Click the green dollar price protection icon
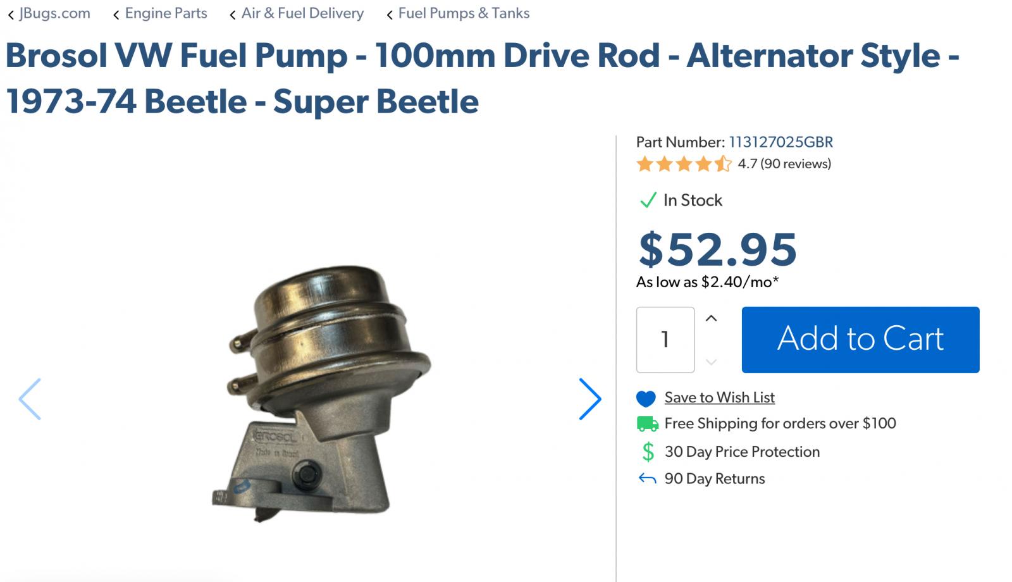This screenshot has height=582, width=1012. [648, 452]
